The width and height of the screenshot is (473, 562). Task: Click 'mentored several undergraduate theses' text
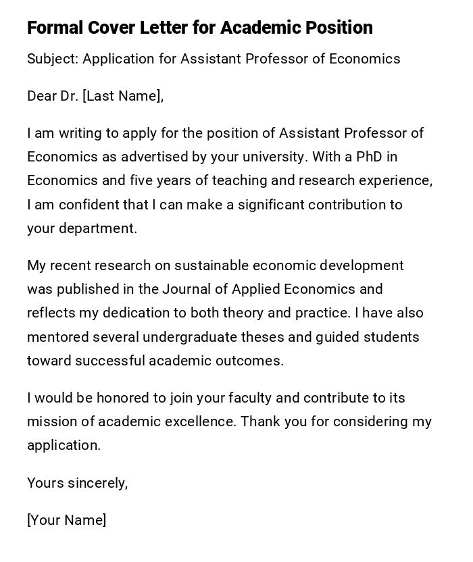(x=146, y=337)
